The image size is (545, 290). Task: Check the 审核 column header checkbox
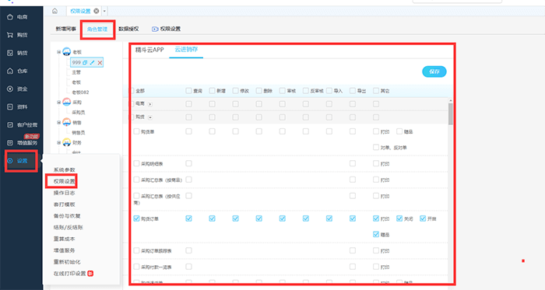click(x=282, y=90)
